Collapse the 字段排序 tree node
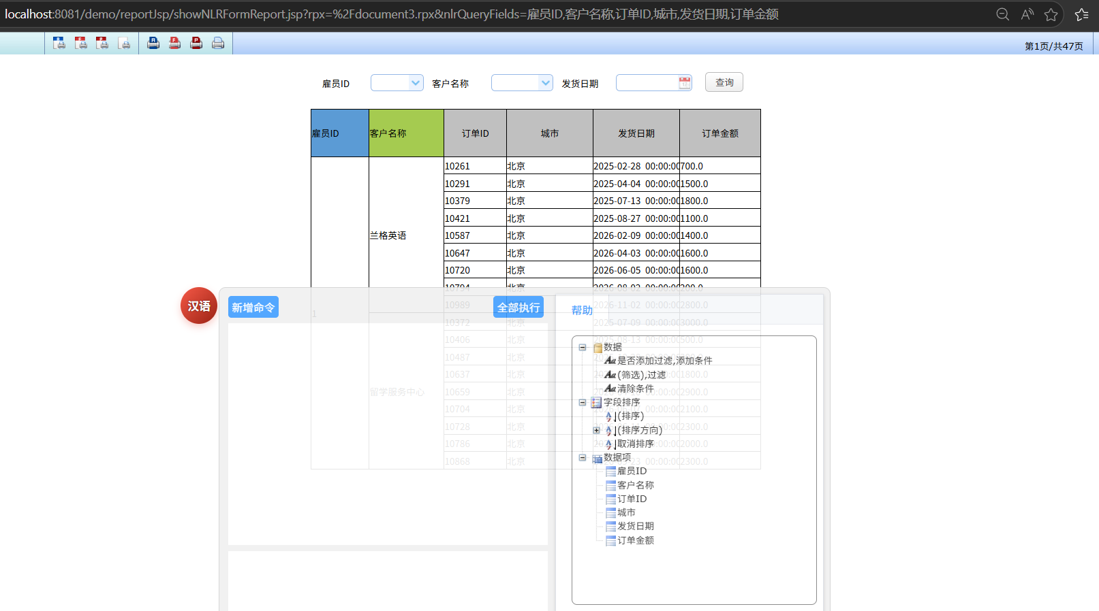The height and width of the screenshot is (611, 1099). [583, 402]
